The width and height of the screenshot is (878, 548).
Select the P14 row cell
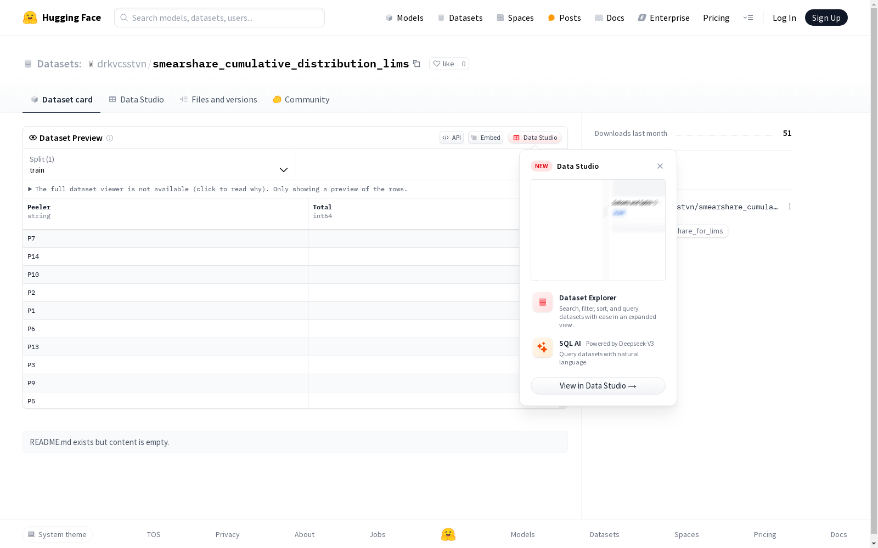click(165, 256)
